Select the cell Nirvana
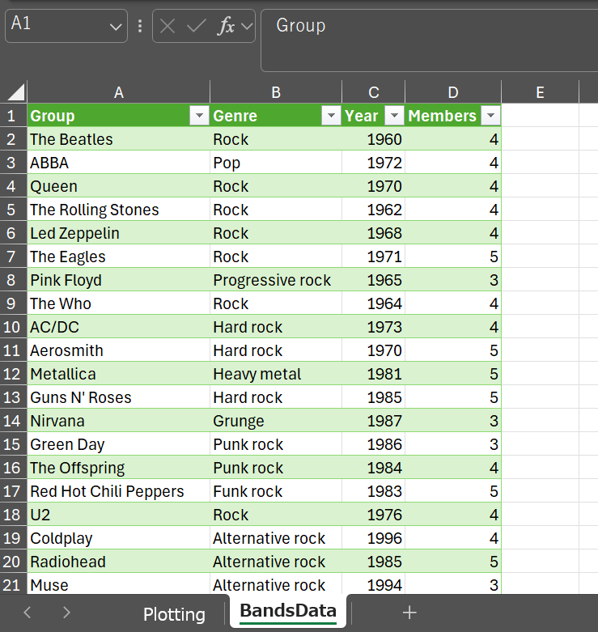This screenshot has height=632, width=598. 118,421
